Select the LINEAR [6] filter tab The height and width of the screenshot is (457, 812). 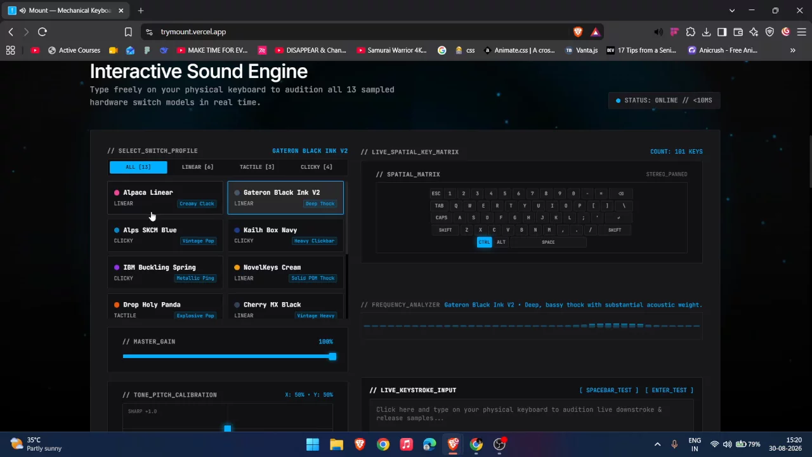coord(197,167)
